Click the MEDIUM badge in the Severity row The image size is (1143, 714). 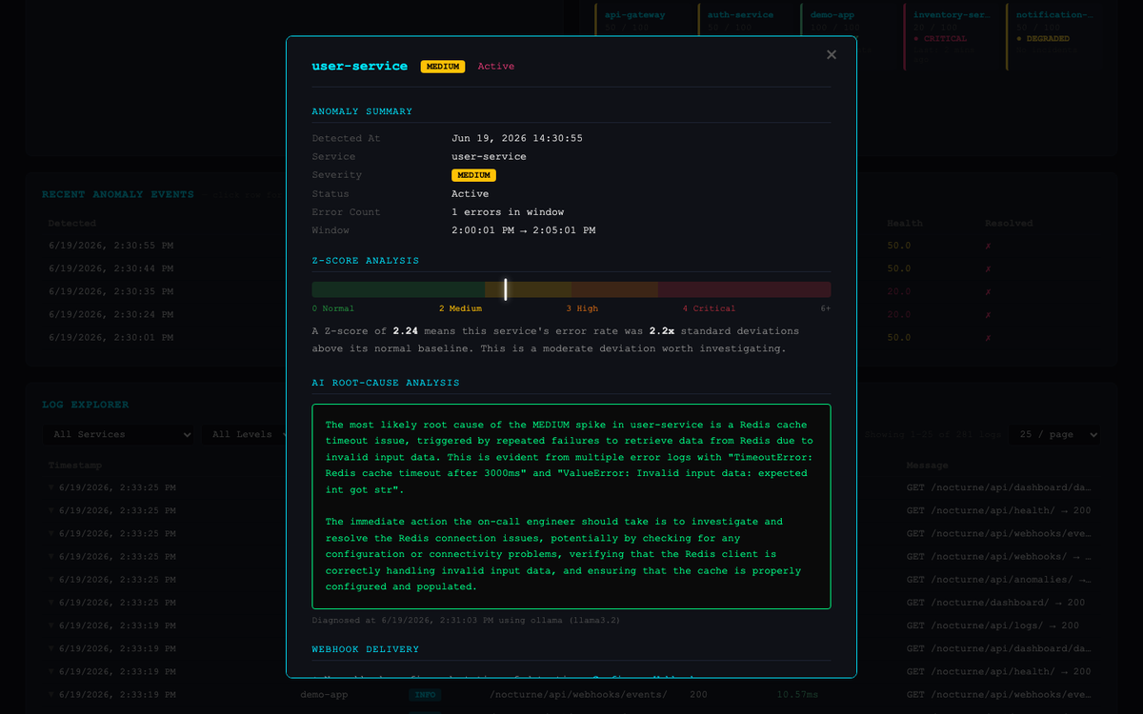[473, 175]
